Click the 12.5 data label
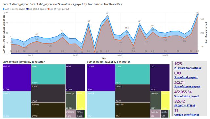 tap(152, 26)
